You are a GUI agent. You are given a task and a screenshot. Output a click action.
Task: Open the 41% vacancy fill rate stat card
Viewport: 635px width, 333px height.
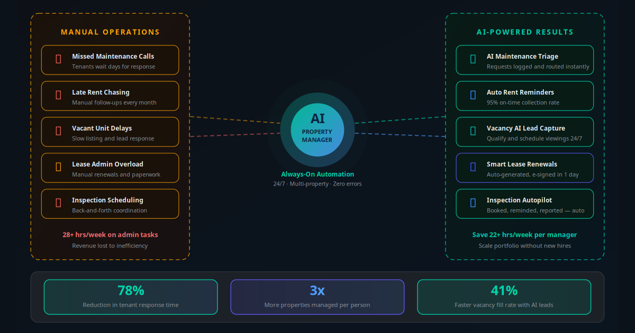tap(504, 297)
